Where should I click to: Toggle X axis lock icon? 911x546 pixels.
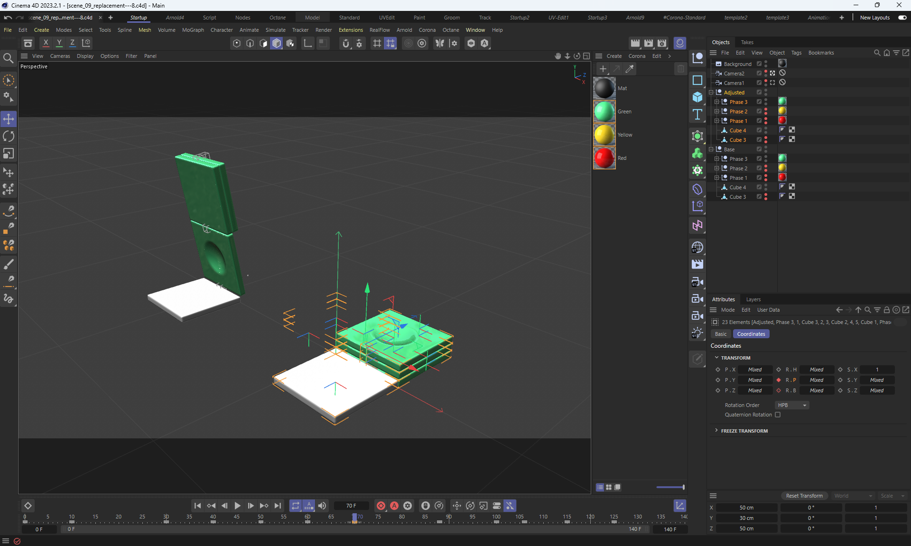(x=46, y=43)
